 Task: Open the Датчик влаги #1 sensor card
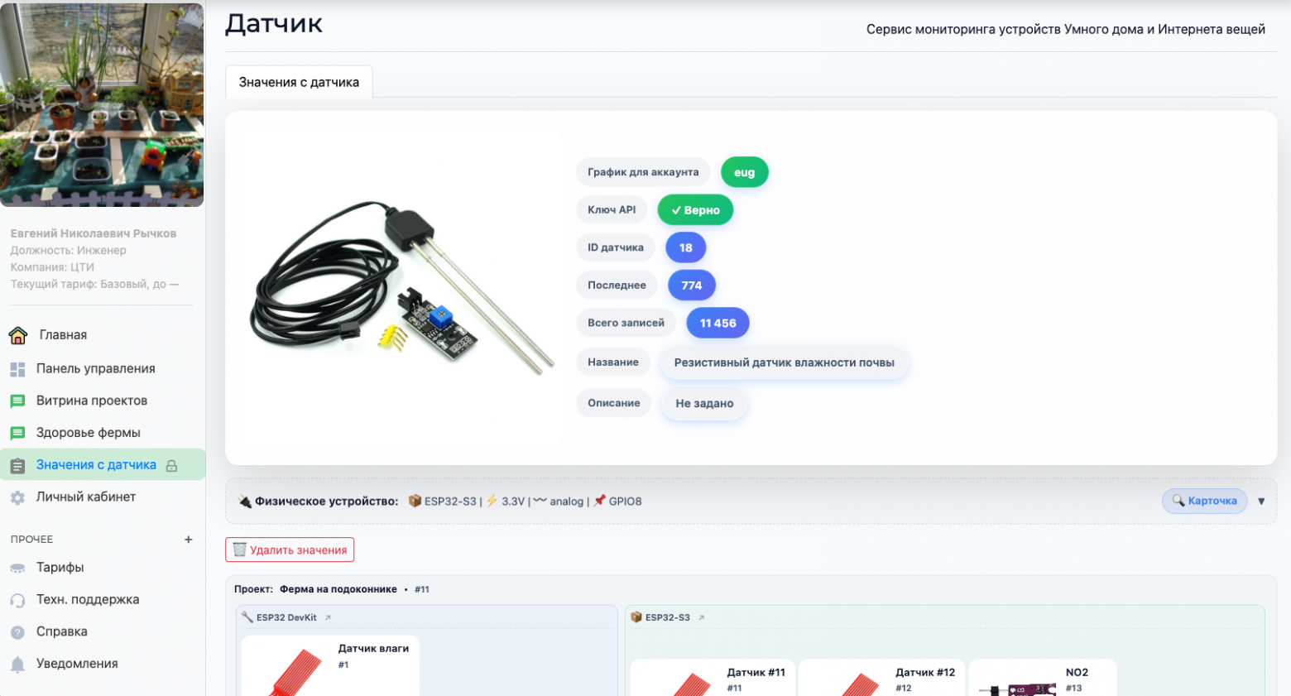coord(330,665)
